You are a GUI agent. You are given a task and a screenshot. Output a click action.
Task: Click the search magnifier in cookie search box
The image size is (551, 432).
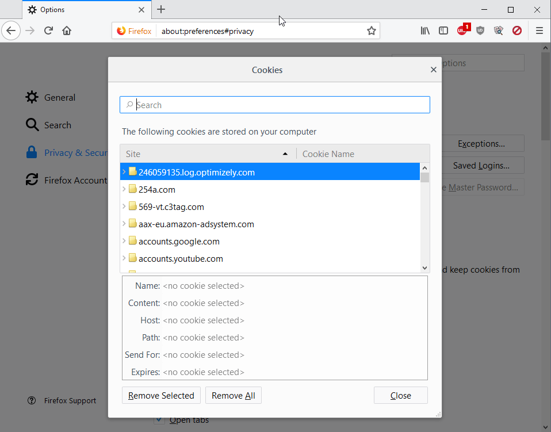pos(129,105)
